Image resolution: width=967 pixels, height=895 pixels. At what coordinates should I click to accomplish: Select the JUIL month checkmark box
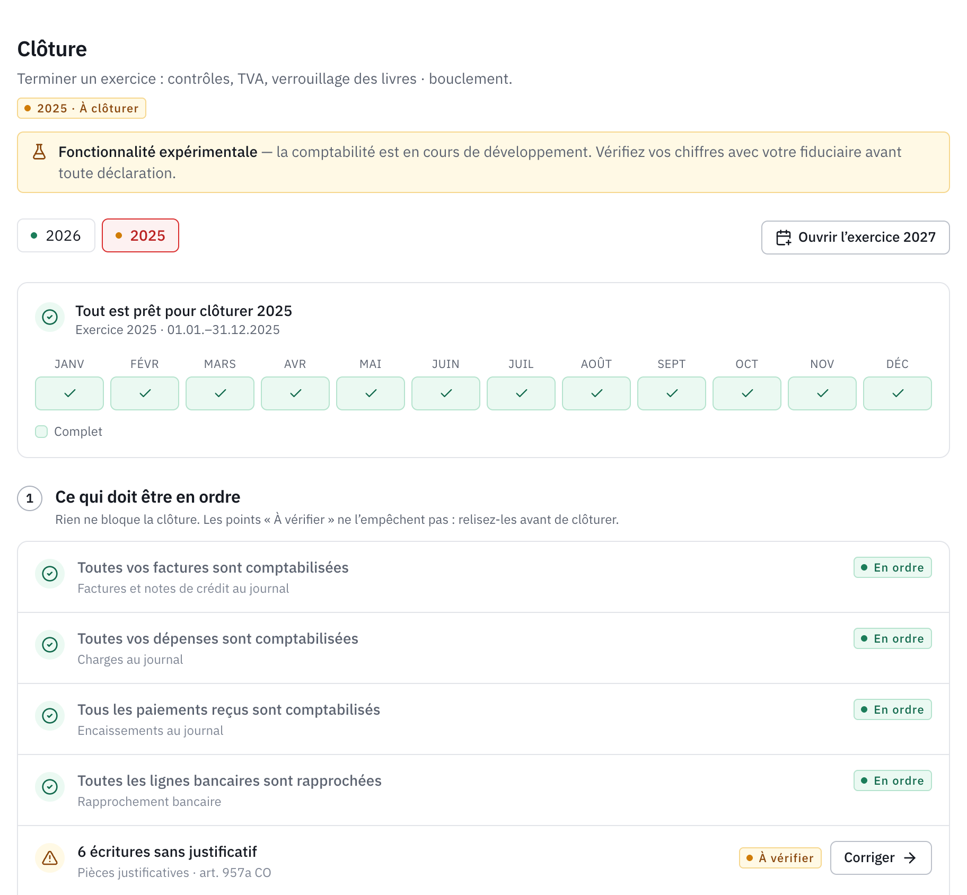[x=521, y=393]
